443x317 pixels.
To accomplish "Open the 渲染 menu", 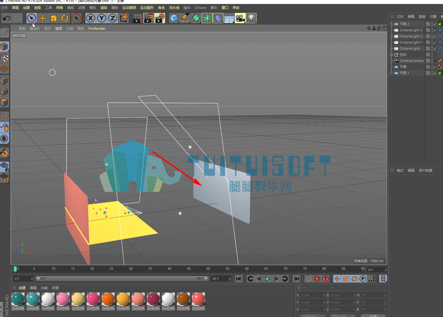I will tap(104, 8).
